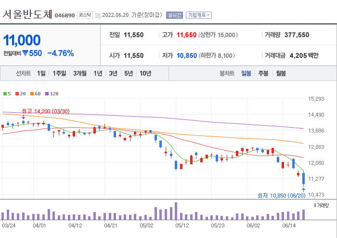The height and width of the screenshot is (238, 337).
Task: Click the stock code 046890
Action: (65, 15)
